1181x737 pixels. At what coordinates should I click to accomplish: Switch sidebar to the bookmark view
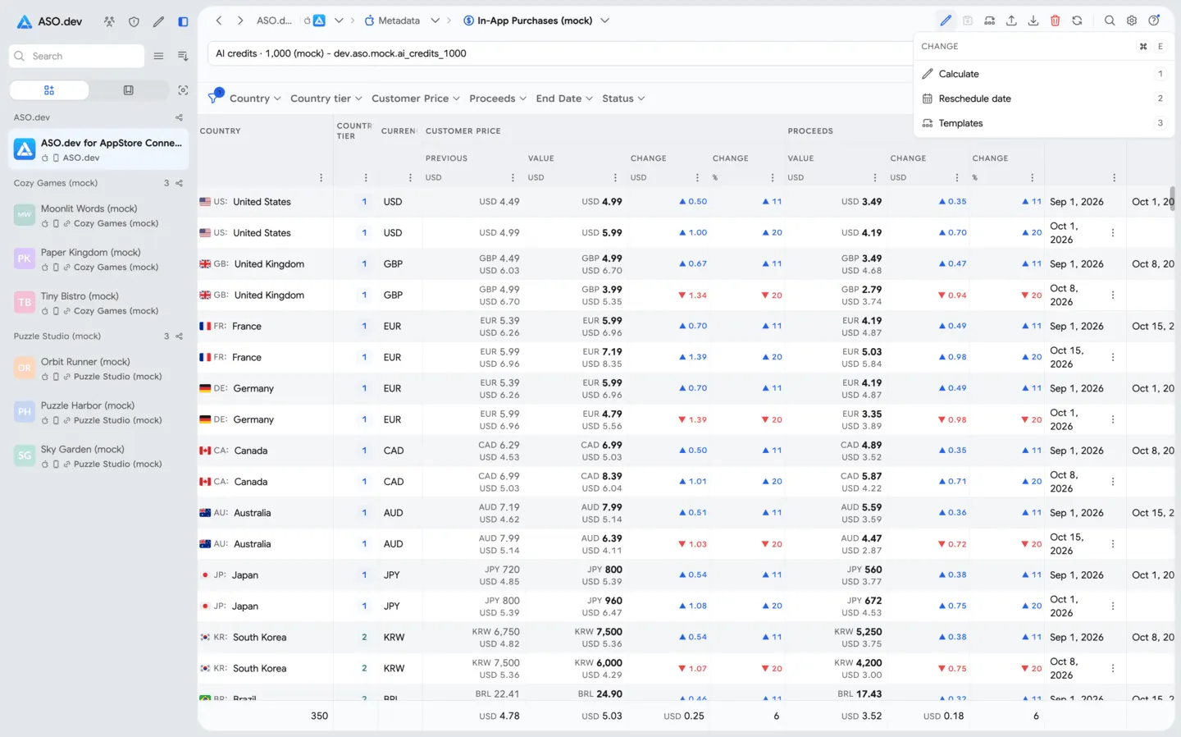(128, 90)
